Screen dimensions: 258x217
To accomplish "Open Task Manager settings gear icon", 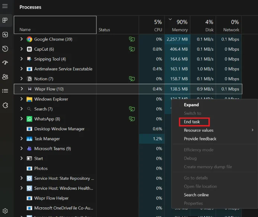I will (x=5, y=211).
